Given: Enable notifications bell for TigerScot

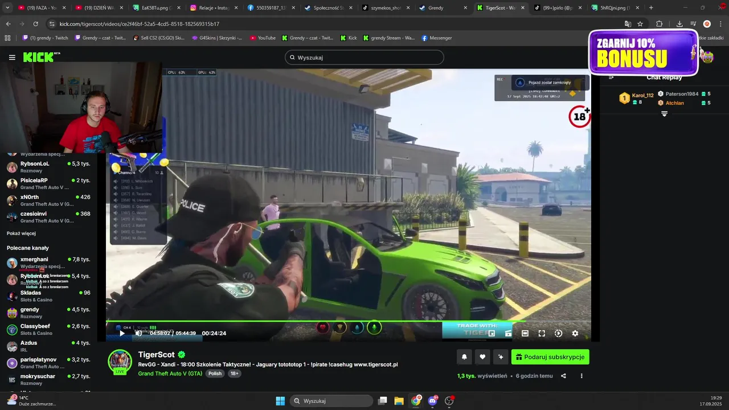Looking at the screenshot, I should 464,357.
